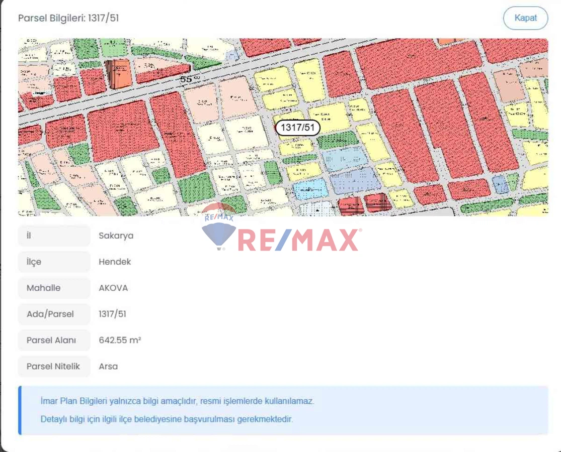This screenshot has width=561, height=452.
Task: Select the Ada/Parsel field label
Action: (x=50, y=314)
